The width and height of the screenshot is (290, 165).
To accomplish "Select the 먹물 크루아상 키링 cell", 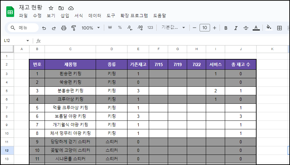I will point(70,108).
